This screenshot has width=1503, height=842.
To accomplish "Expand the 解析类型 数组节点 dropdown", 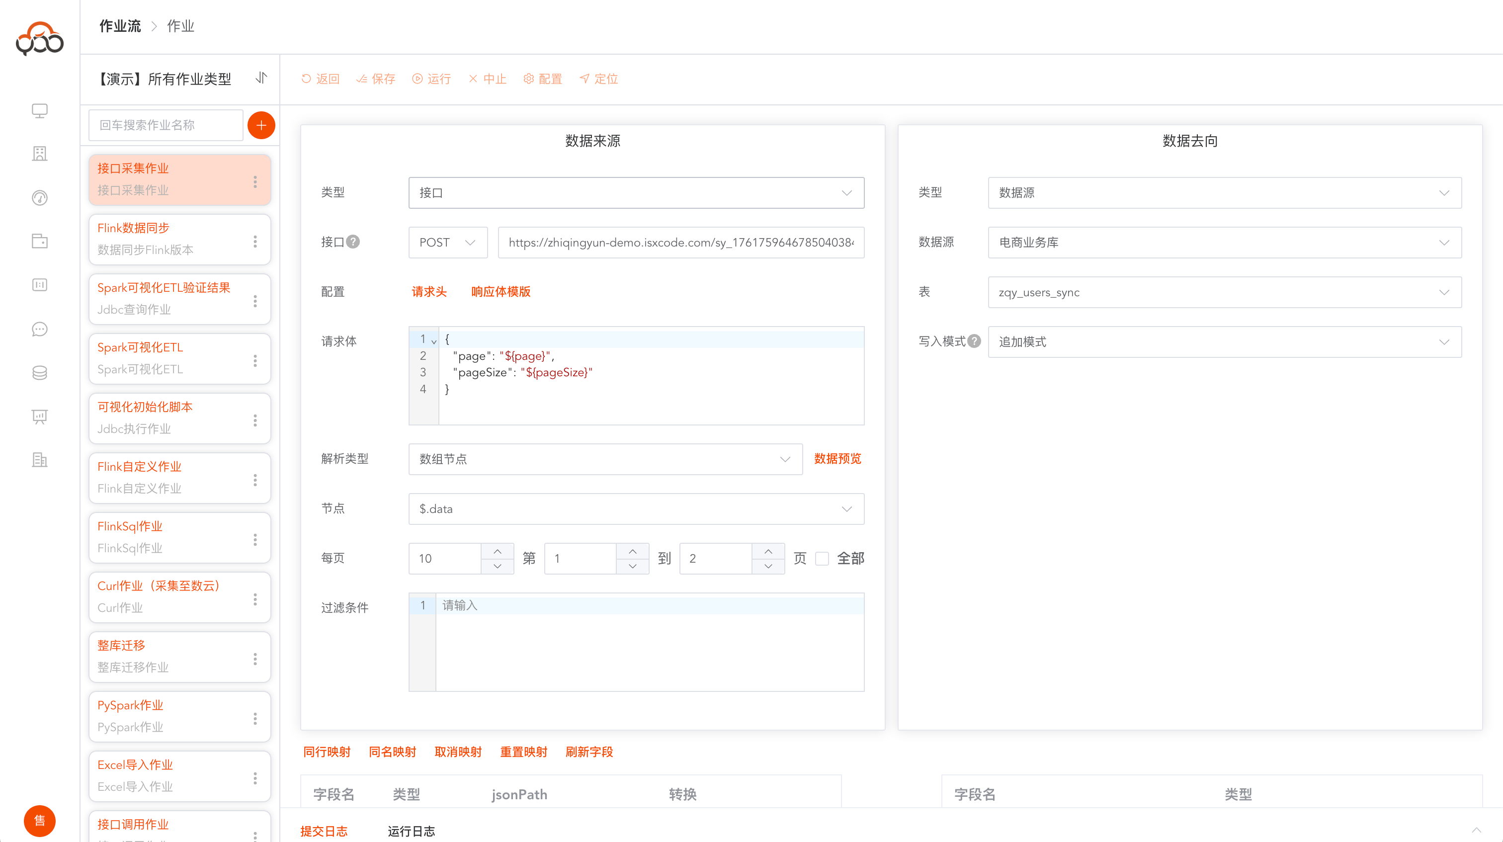I will 605,459.
